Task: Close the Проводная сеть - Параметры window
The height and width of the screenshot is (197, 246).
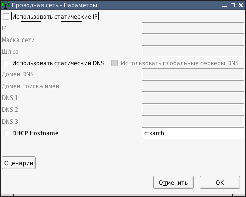Action: coord(241,5)
